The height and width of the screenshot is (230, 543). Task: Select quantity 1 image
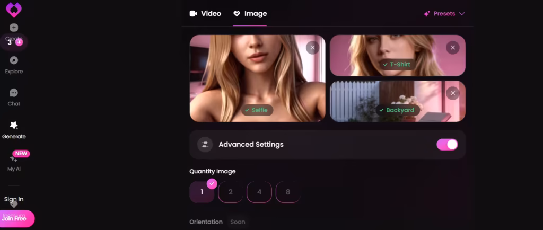click(202, 192)
